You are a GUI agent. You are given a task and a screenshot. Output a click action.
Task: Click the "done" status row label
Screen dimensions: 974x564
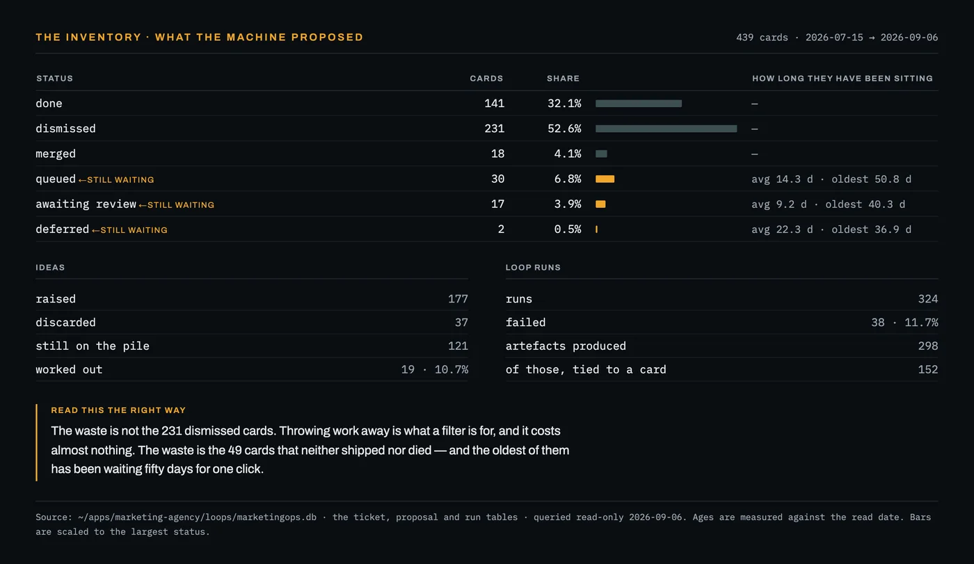[x=49, y=104]
